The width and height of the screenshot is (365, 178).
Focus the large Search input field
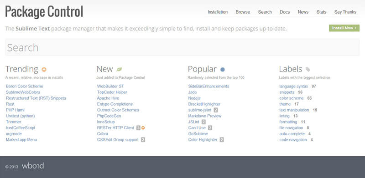pyautogui.click(x=182, y=47)
